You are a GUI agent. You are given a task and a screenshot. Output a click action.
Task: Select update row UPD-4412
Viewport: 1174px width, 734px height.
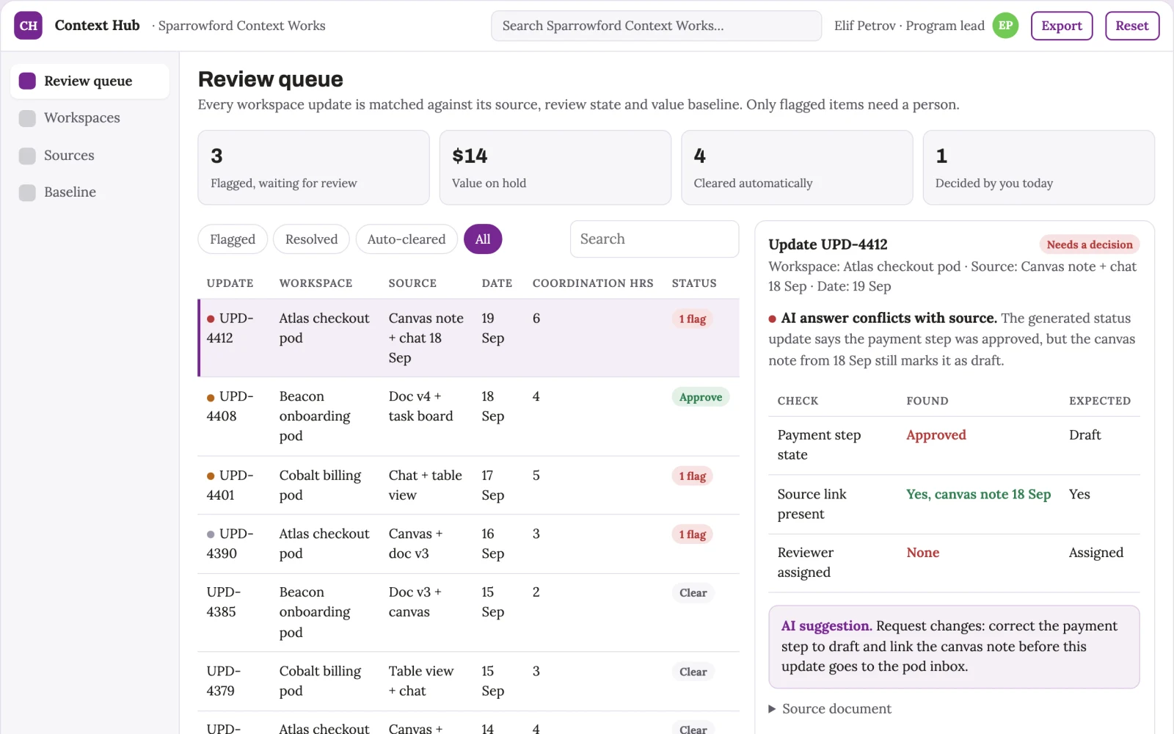click(469, 338)
